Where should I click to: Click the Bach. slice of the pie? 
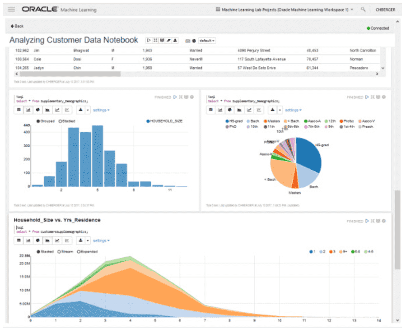pyautogui.click(x=307, y=175)
